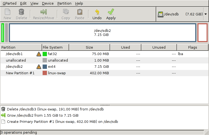Screen dimensions: 209x135
Task: Select gray unallocated block in disk map
Action: pyautogui.click(x=6, y=33)
